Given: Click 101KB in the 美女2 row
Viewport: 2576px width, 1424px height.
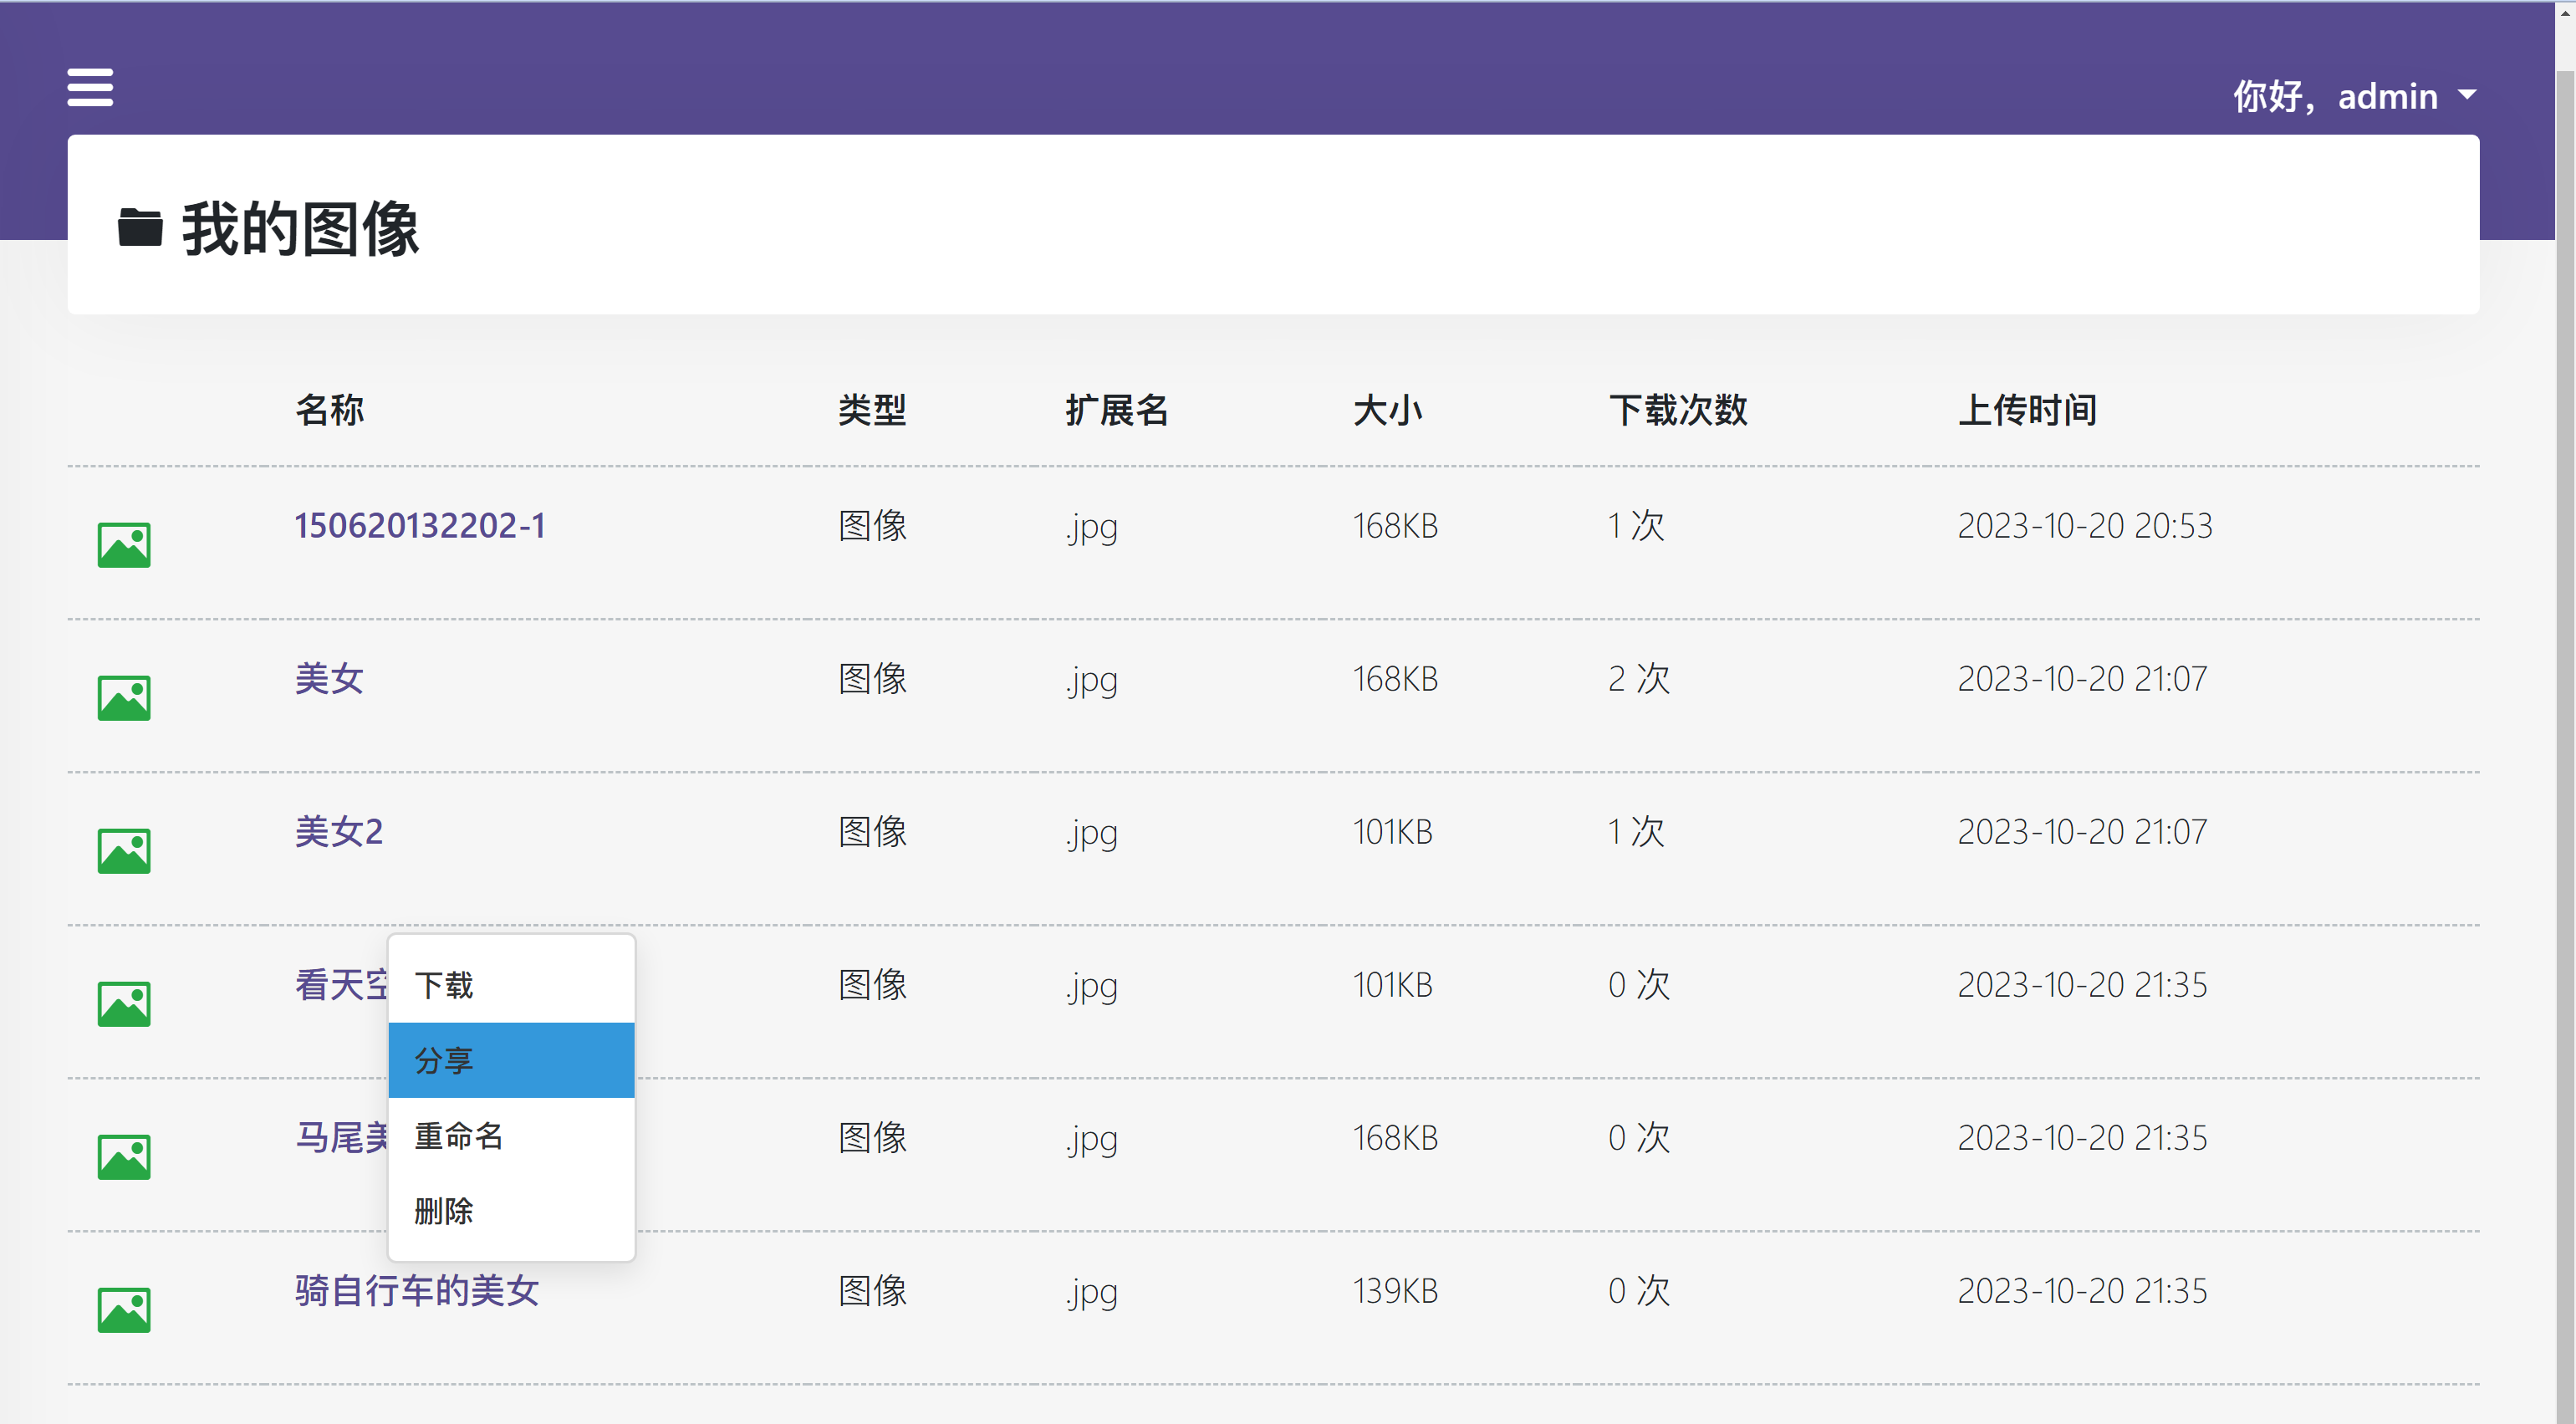Looking at the screenshot, I should tap(1392, 832).
